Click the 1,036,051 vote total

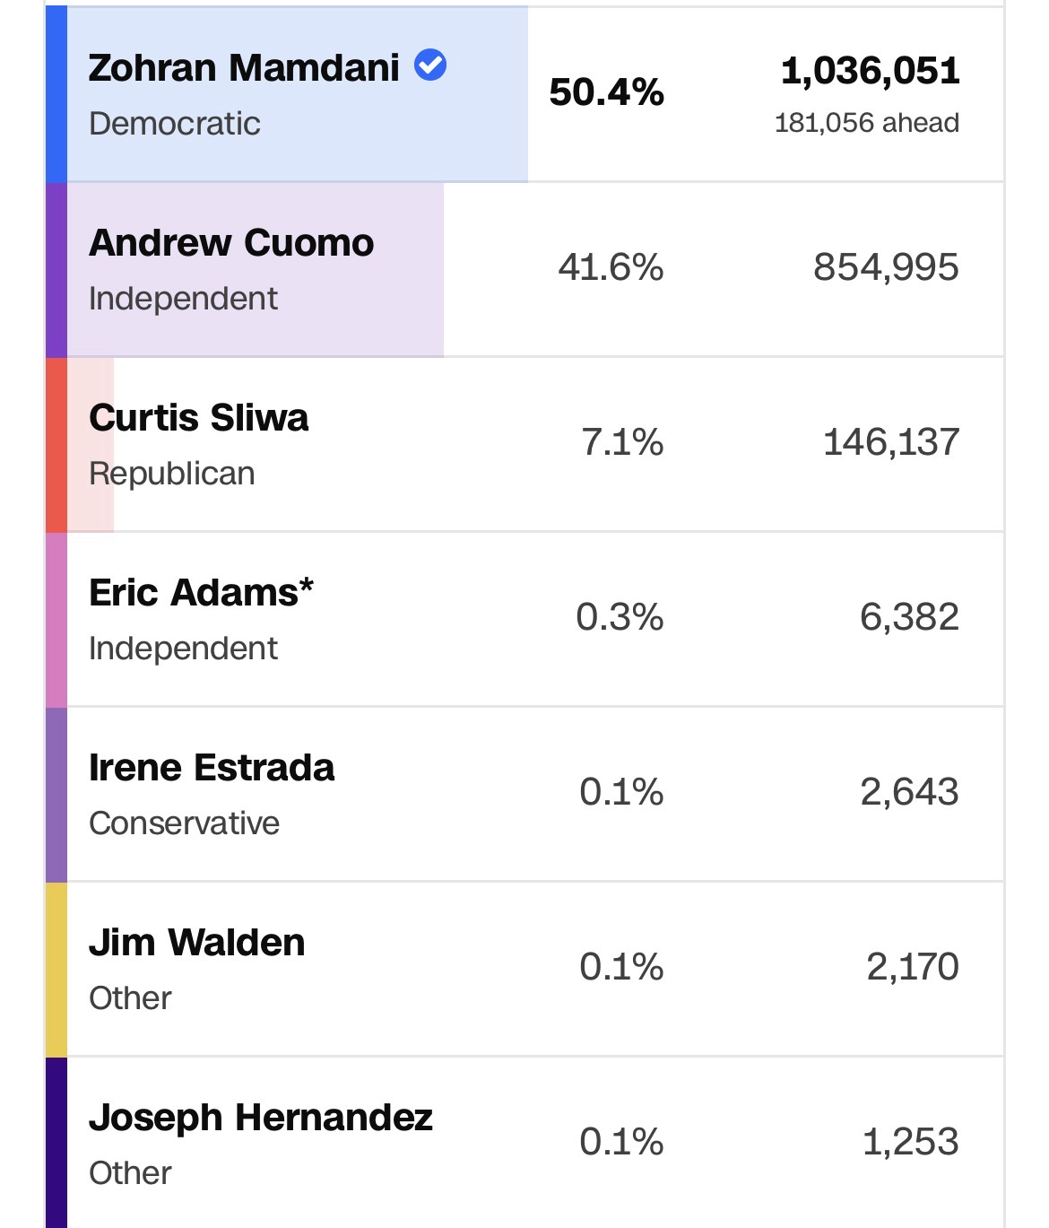coord(870,71)
